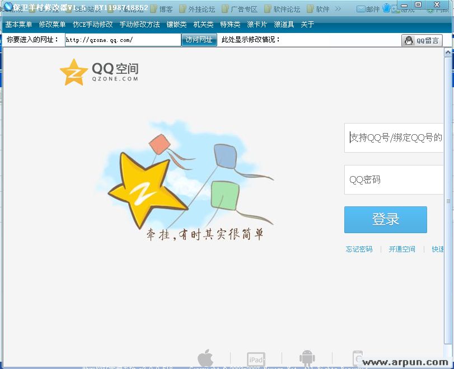Open the 关于 menu
The image size is (454, 369).
[307, 25]
